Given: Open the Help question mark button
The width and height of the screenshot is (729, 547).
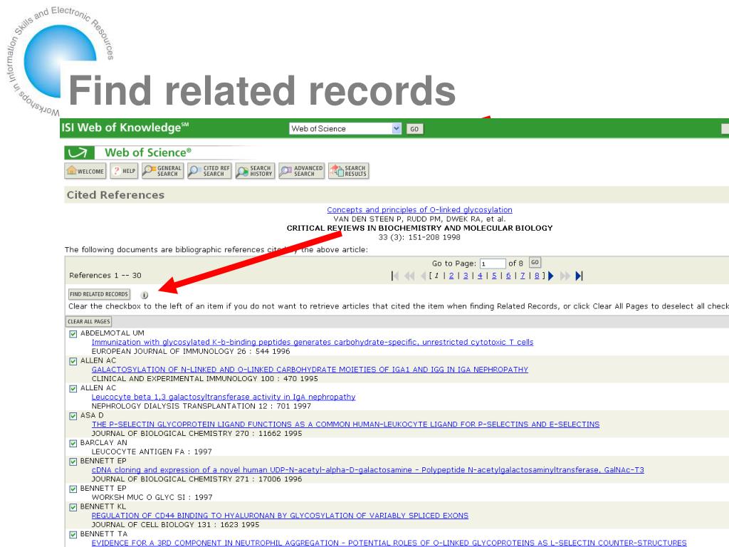Looking at the screenshot, I should coord(124,171).
